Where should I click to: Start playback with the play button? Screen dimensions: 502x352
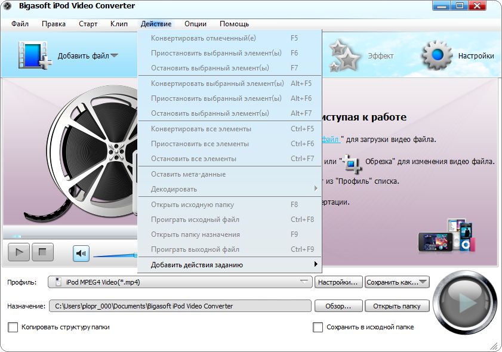(19, 252)
